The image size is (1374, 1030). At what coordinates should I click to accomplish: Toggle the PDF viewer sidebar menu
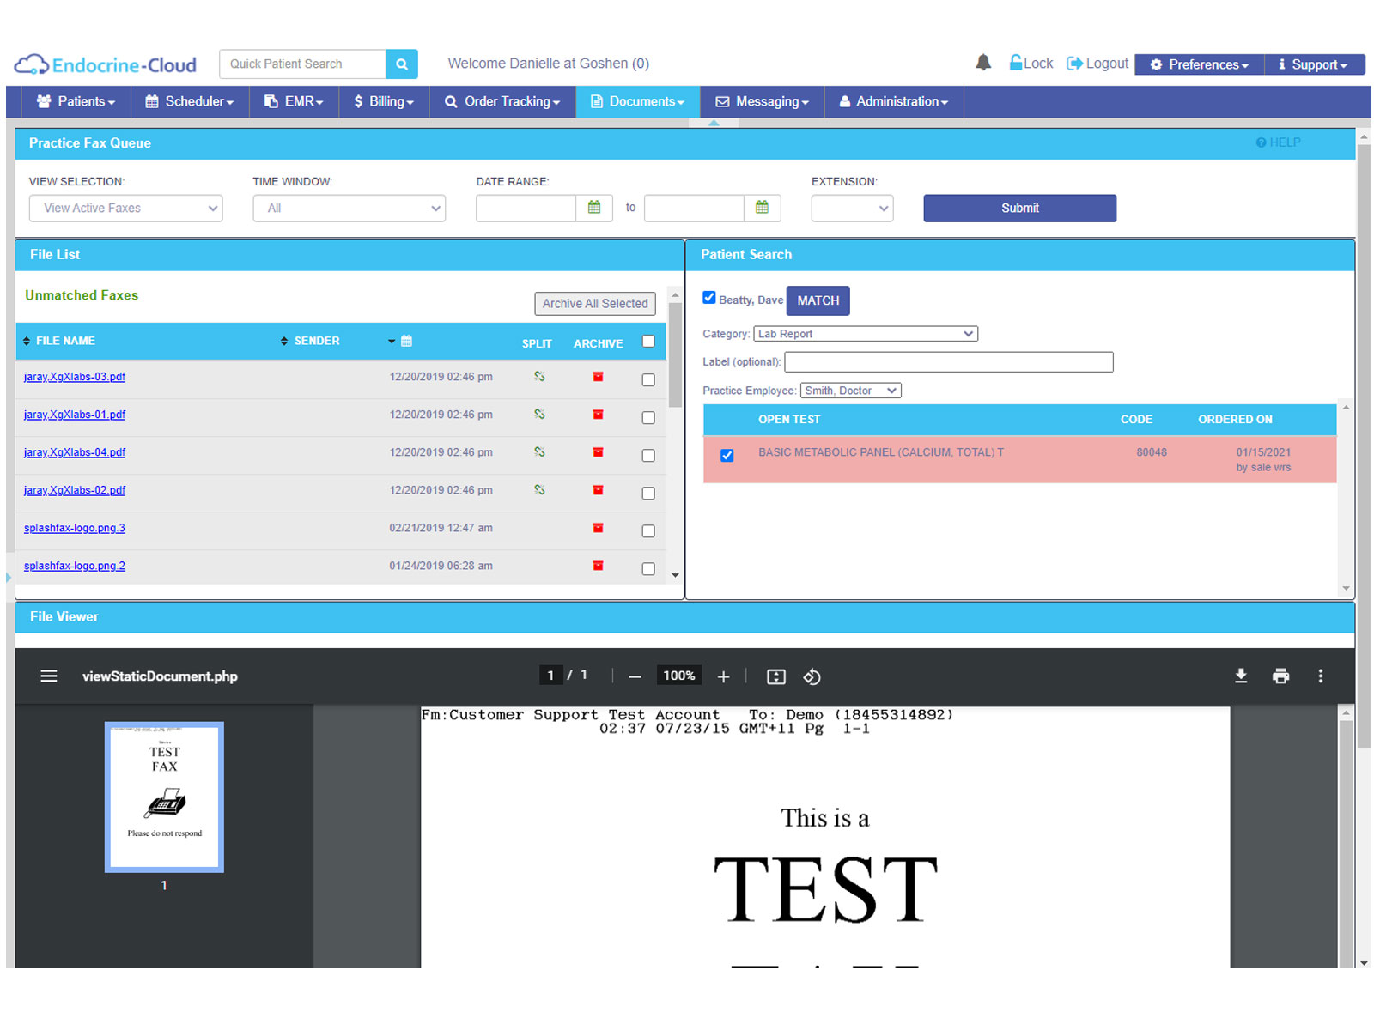(x=49, y=676)
